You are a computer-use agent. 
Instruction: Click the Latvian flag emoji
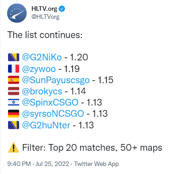tap(13, 91)
